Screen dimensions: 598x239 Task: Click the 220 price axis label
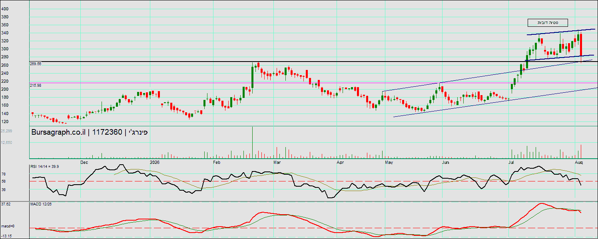(5, 81)
